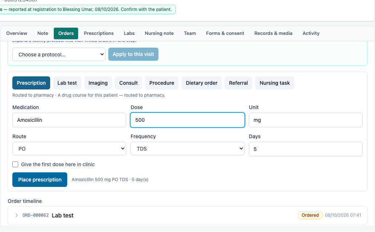The height and width of the screenshot is (232, 375).
Task: Select the Referral order type
Action: [x=238, y=83]
